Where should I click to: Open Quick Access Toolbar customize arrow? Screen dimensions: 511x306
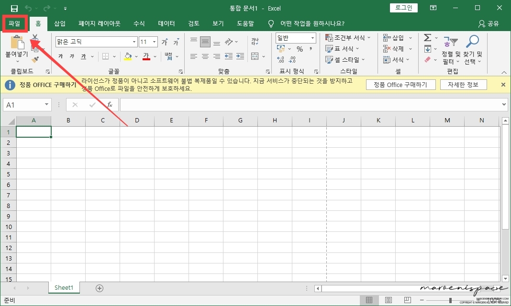[65, 9]
